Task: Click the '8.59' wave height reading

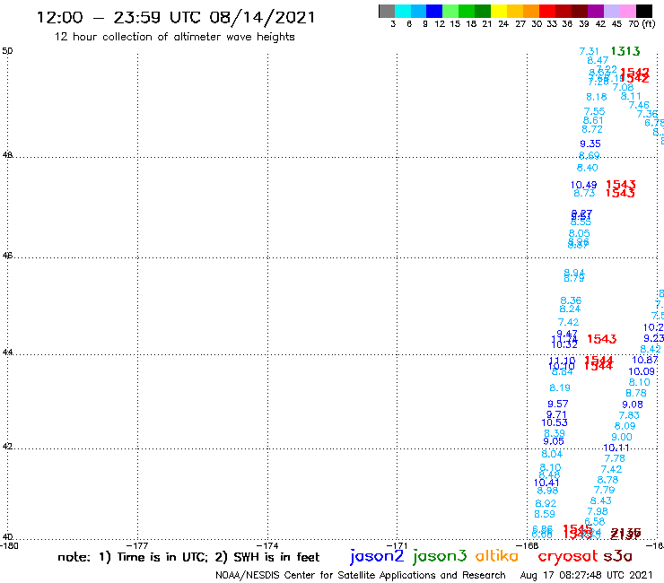Action: tap(545, 515)
